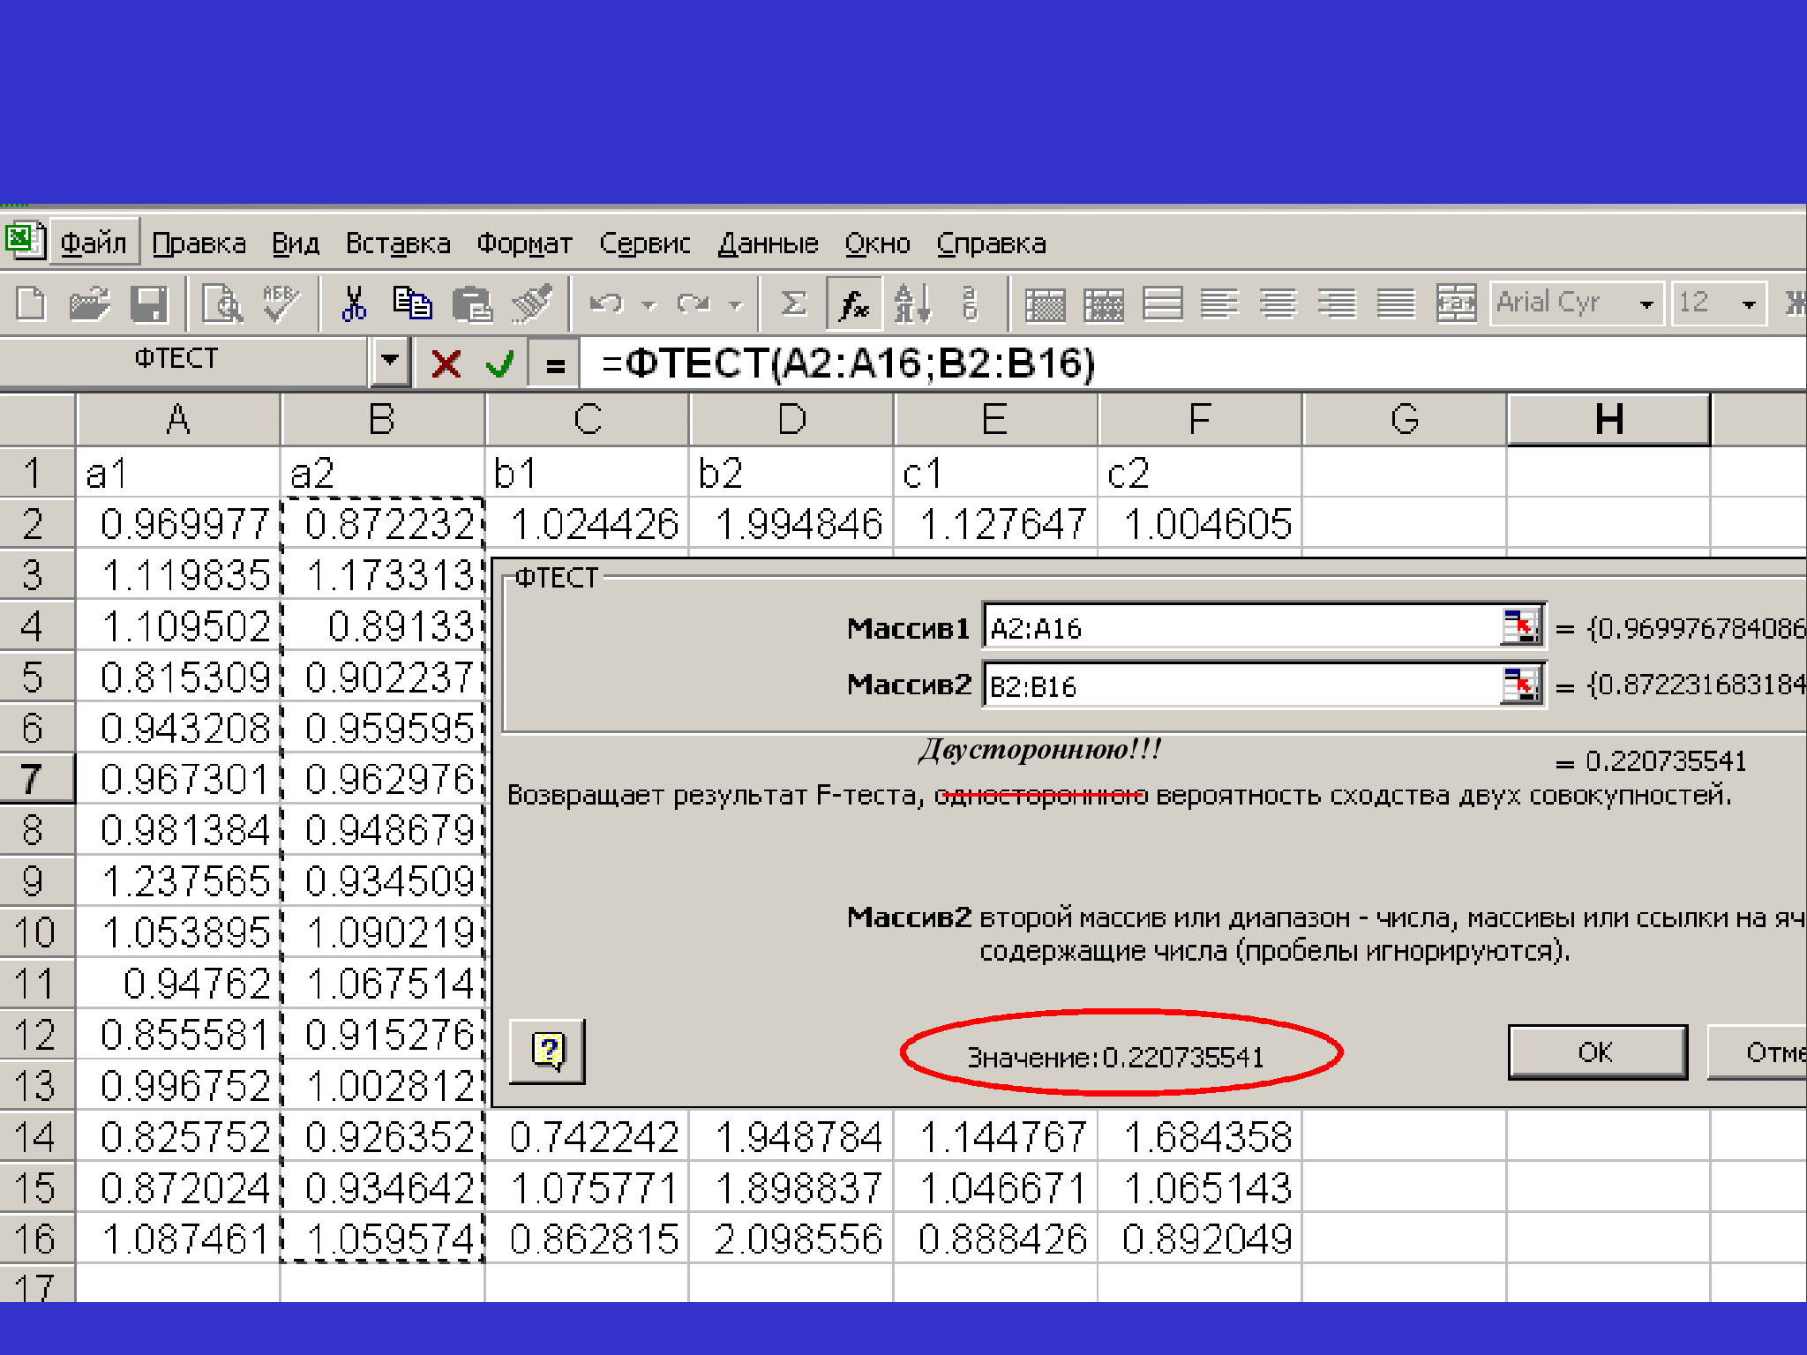This screenshot has width=1807, height=1355.
Task: Select column H header
Action: pos(1608,419)
